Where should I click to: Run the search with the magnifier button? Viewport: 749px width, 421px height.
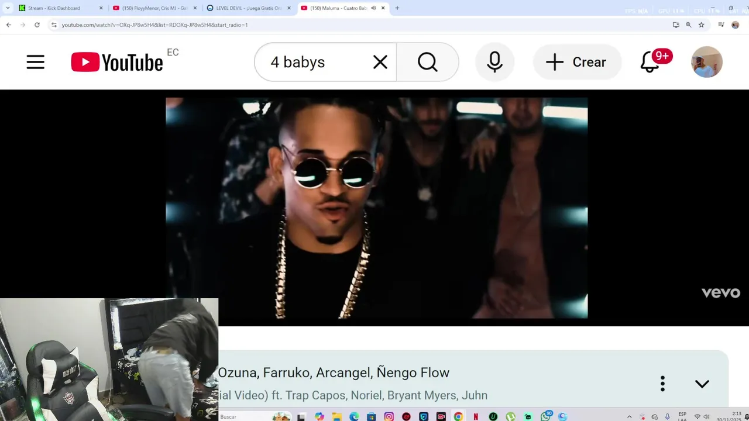click(428, 62)
